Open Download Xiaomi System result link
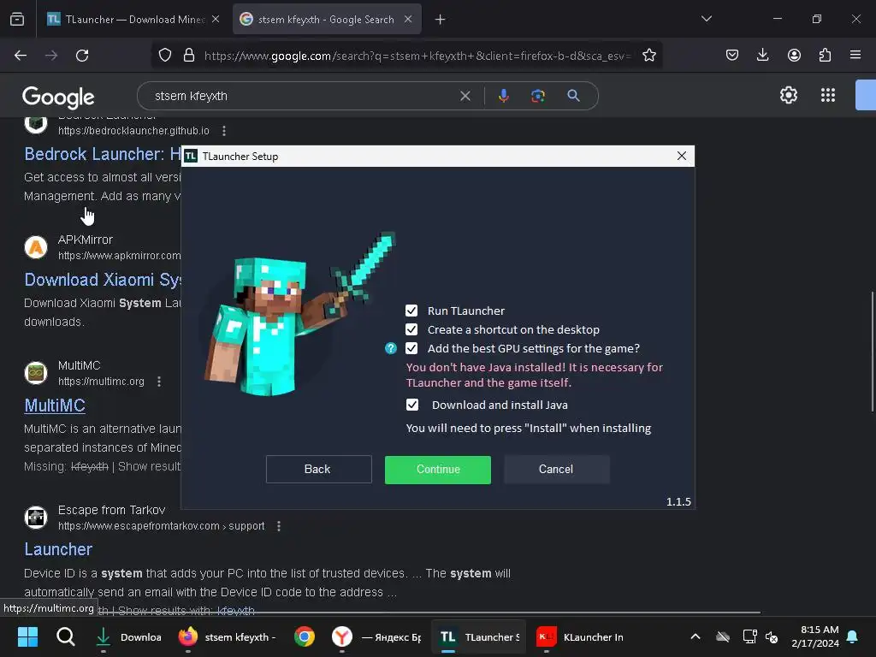This screenshot has width=876, height=657. point(103,280)
